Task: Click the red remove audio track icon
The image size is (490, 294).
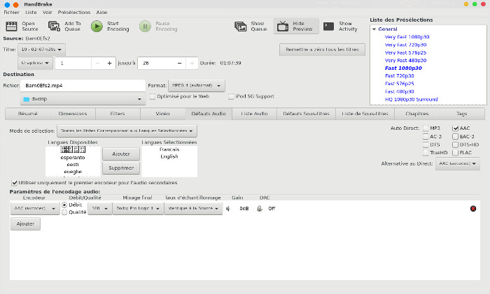Action: point(473,208)
